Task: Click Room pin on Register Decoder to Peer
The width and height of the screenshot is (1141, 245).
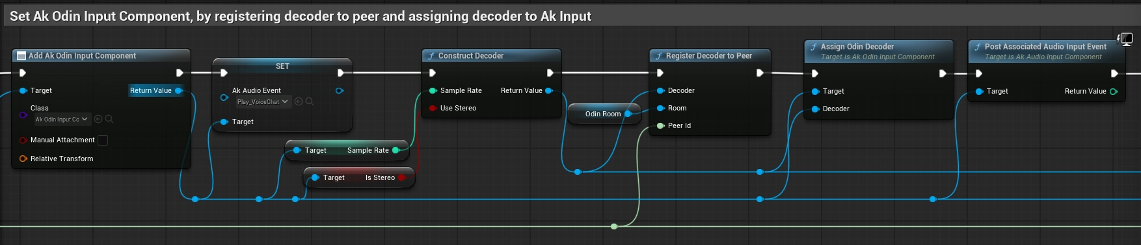Action: pos(660,108)
